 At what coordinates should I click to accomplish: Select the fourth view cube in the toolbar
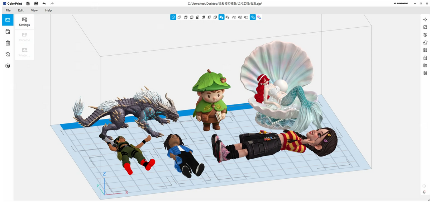click(191, 17)
